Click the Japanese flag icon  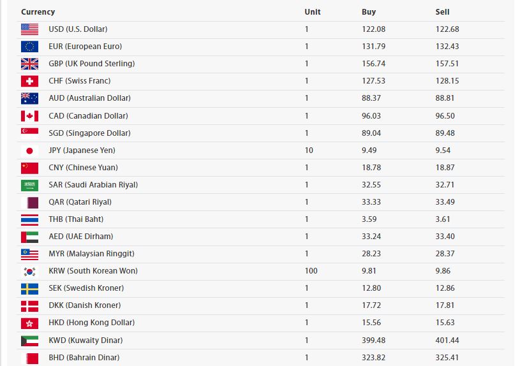click(29, 150)
